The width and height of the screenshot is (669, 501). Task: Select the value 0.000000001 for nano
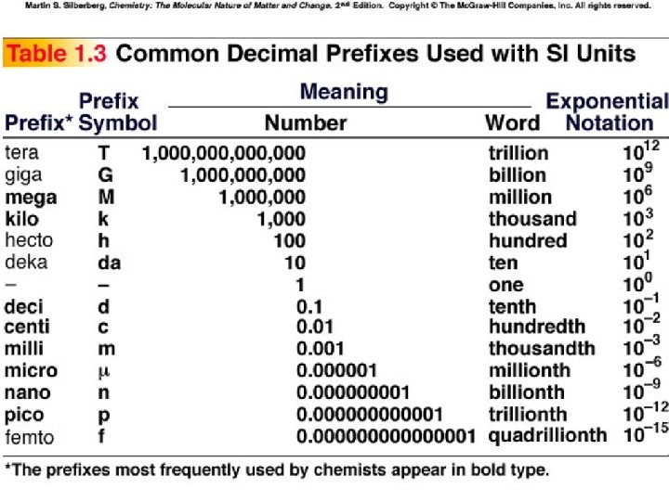[353, 392]
